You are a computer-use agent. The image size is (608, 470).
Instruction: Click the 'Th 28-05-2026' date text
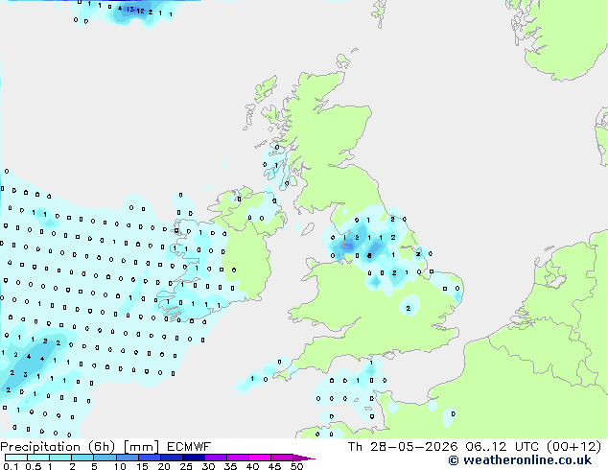tap(403, 447)
